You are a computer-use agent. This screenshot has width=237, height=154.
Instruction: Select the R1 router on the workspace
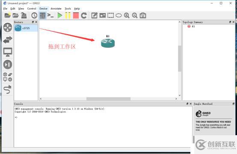point(108,43)
